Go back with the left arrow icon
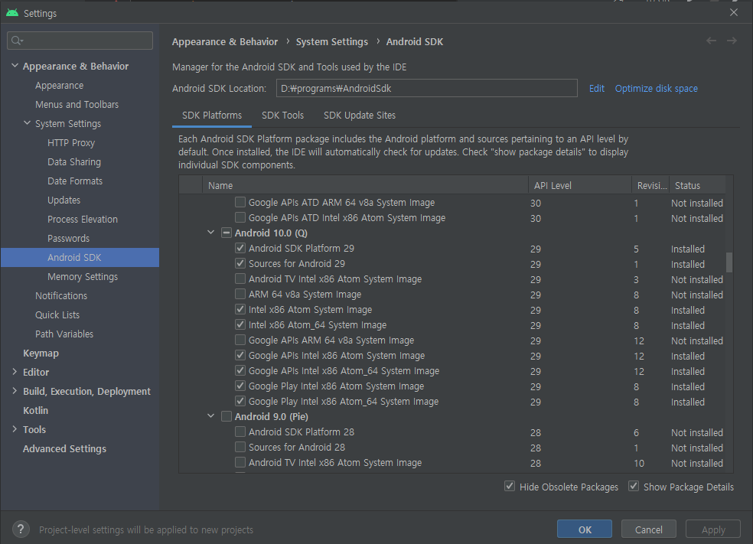Viewport: 753px width, 544px height. coord(711,41)
